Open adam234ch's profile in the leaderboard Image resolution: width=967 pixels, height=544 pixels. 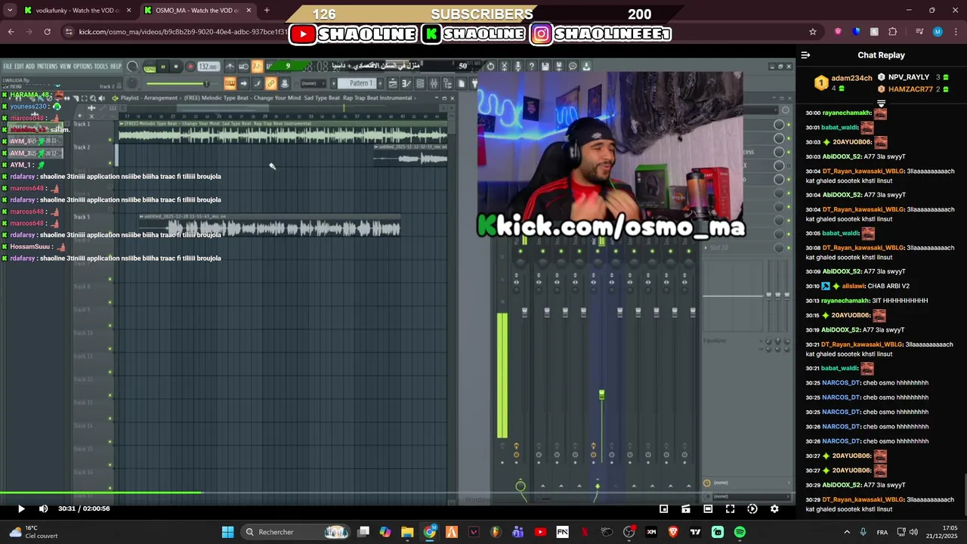pyautogui.click(x=851, y=78)
